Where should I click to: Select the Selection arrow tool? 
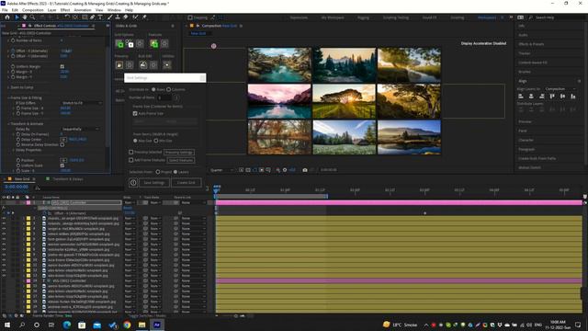tap(17, 17)
